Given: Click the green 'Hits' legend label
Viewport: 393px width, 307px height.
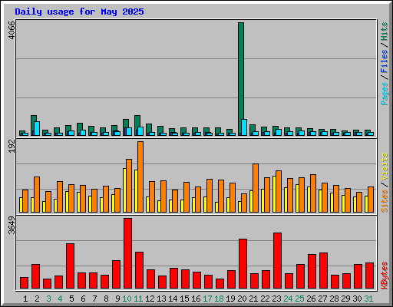Looking at the screenshot, I should (x=385, y=31).
